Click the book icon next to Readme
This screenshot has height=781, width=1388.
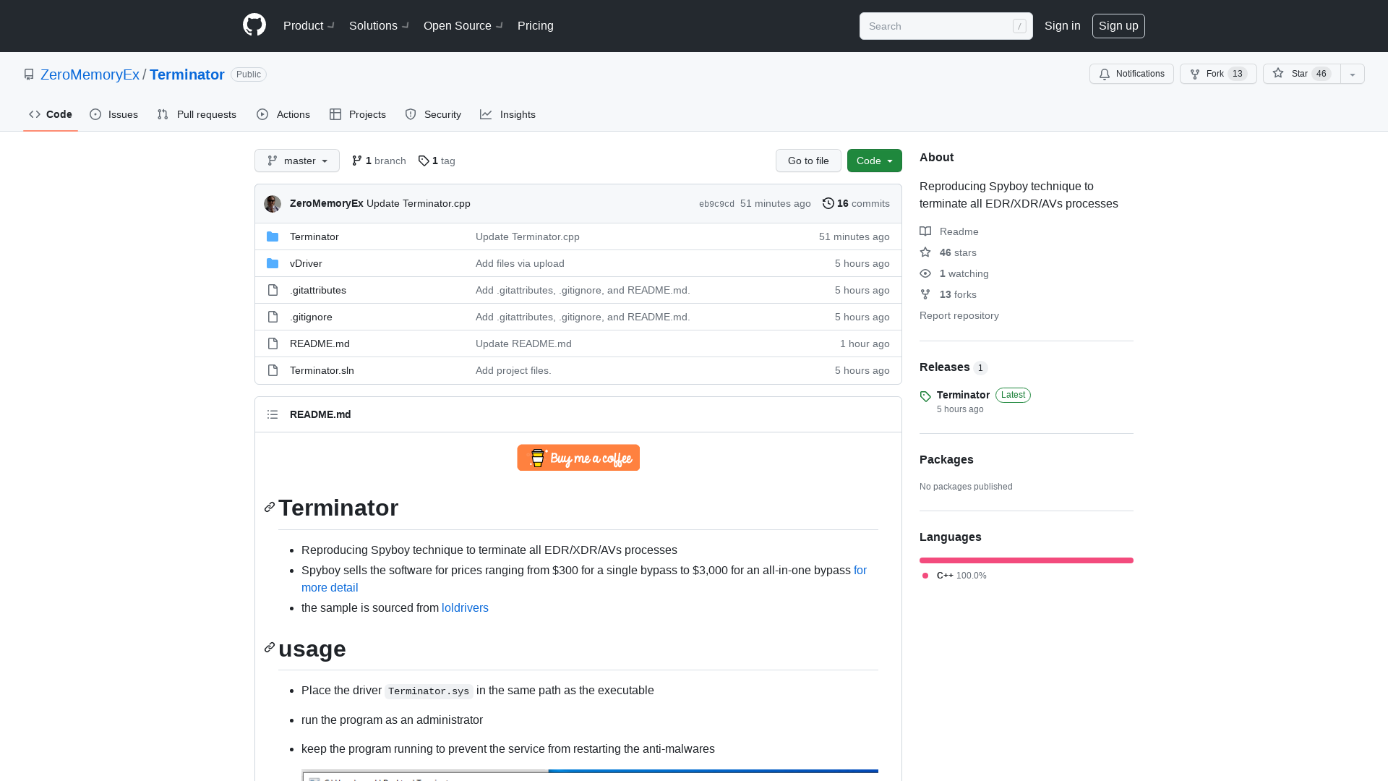[x=925, y=231]
